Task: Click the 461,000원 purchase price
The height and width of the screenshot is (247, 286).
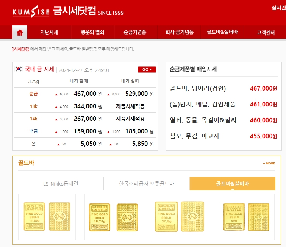Action: point(263,104)
